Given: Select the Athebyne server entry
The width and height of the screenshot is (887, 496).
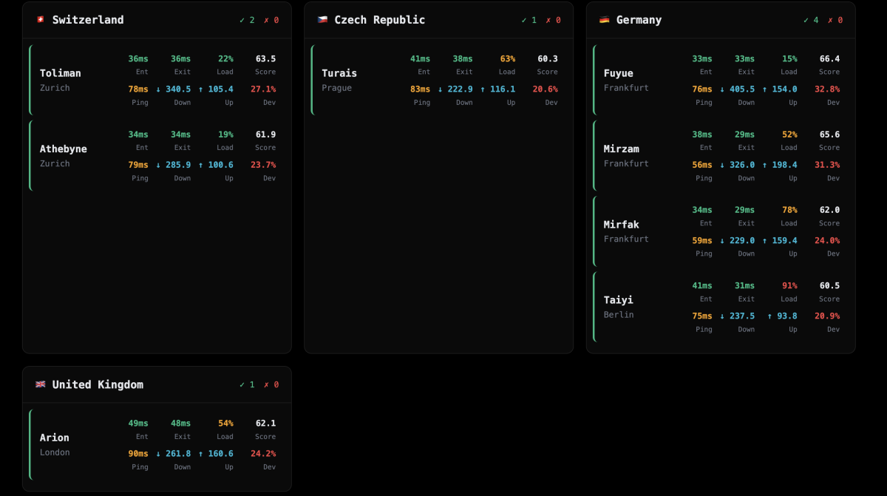Looking at the screenshot, I should tap(64, 149).
